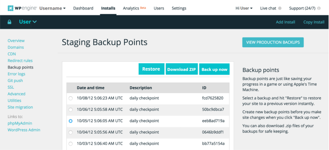The width and height of the screenshot is (329, 150).
Task: Click the Back up now button
Action: click(215, 69)
